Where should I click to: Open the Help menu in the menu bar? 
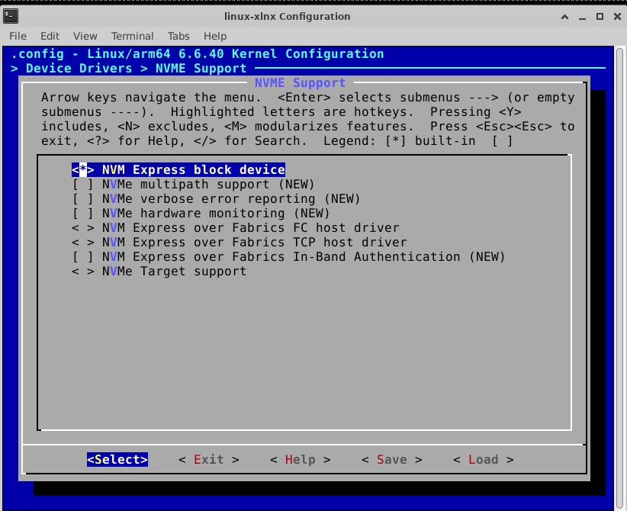[215, 36]
